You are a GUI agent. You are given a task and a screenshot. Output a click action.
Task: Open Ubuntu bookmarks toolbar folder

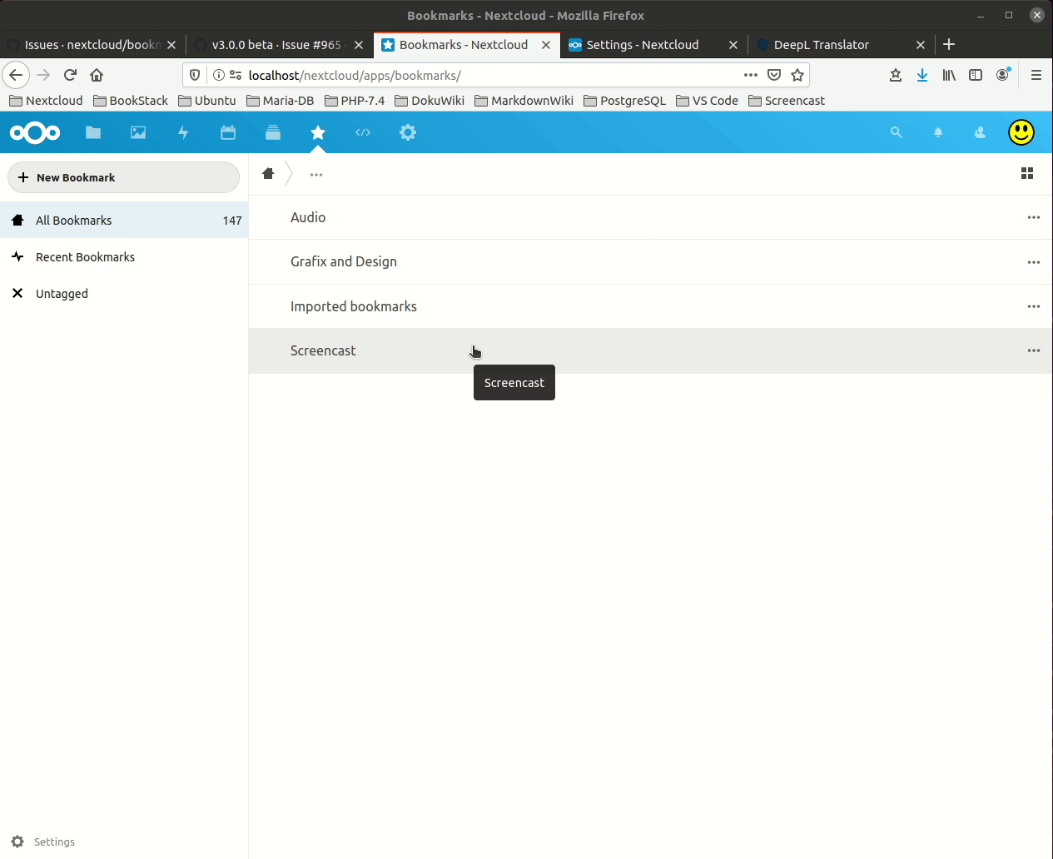tap(207, 101)
